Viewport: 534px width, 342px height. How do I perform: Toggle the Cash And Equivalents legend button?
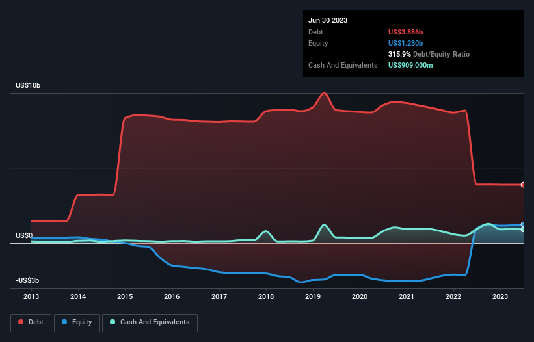(x=150, y=322)
